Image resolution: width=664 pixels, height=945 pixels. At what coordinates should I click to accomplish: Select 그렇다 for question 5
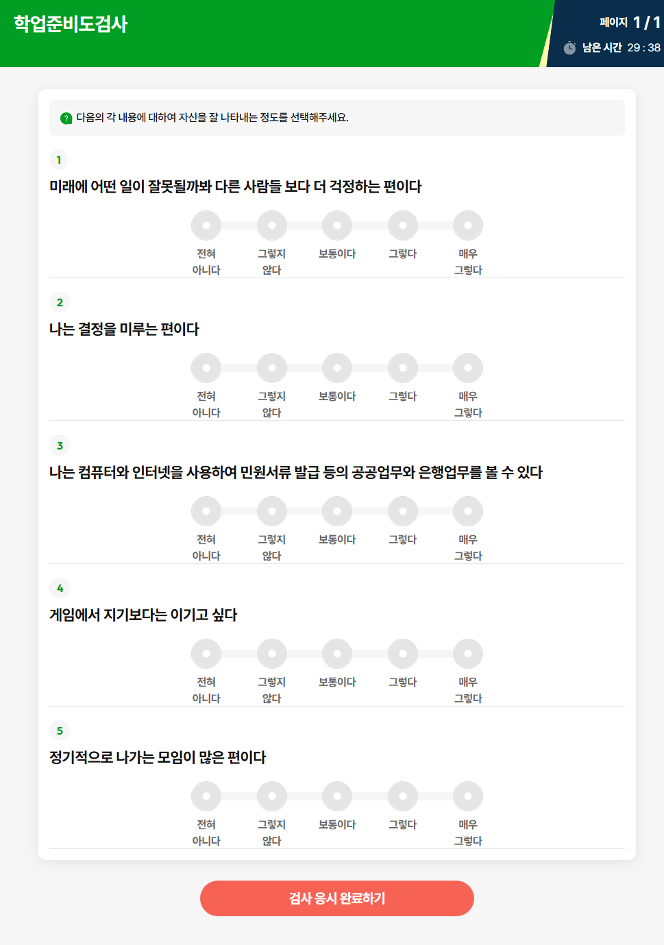[402, 796]
